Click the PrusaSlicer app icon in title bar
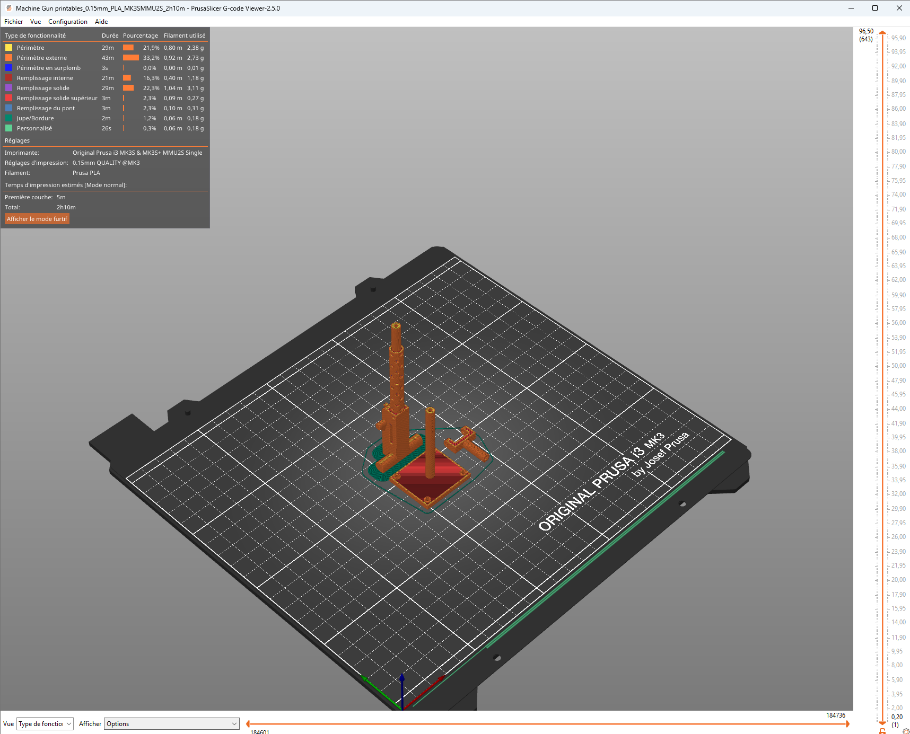 click(8, 8)
